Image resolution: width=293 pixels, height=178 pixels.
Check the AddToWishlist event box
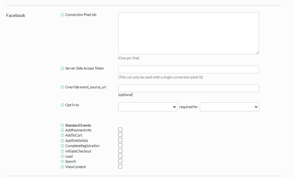[120, 140]
